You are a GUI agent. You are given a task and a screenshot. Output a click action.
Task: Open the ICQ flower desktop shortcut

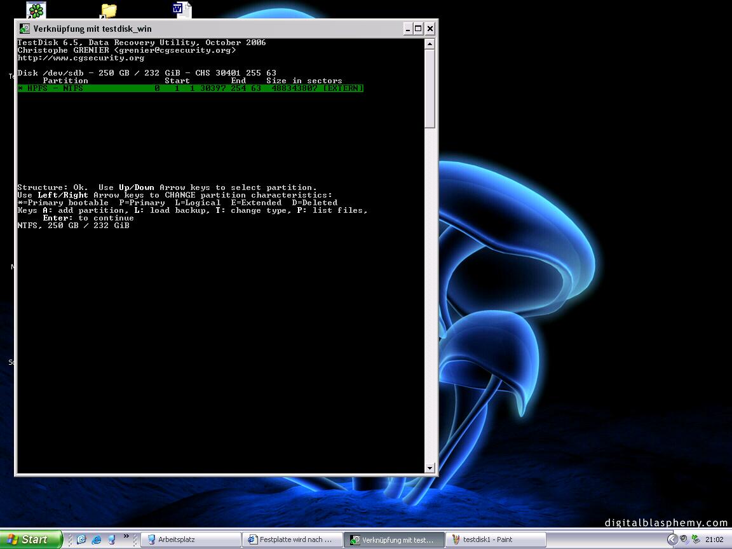point(36,10)
